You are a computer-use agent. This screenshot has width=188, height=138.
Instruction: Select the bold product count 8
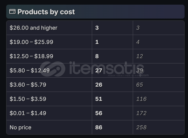pyautogui.click(x=97, y=56)
